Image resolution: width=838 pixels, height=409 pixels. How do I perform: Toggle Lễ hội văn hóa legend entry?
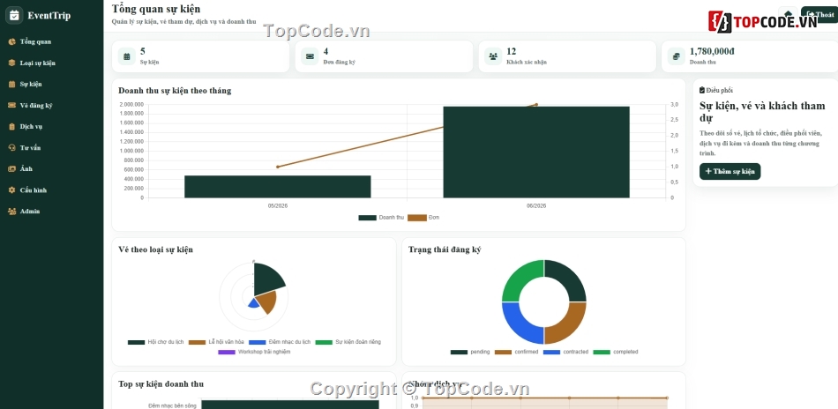216,342
